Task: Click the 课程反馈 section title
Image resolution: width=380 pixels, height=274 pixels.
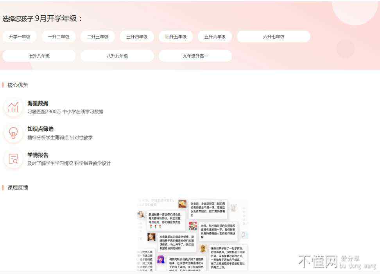Action: (x=18, y=187)
